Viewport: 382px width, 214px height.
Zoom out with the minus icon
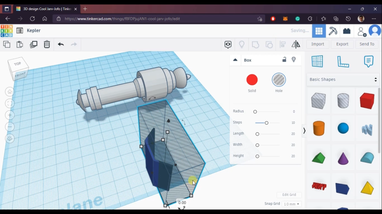pos(10,127)
